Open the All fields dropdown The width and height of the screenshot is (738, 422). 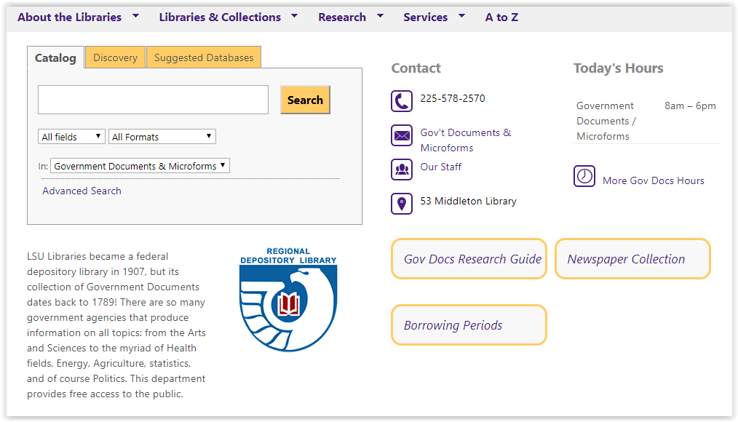[71, 137]
